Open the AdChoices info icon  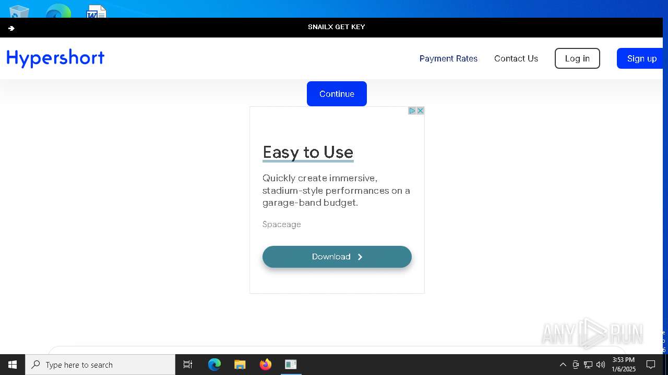(x=412, y=110)
